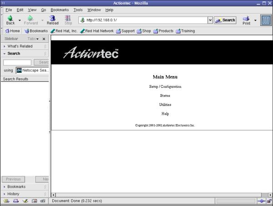Open the Training bookmark folder

tap(186, 31)
